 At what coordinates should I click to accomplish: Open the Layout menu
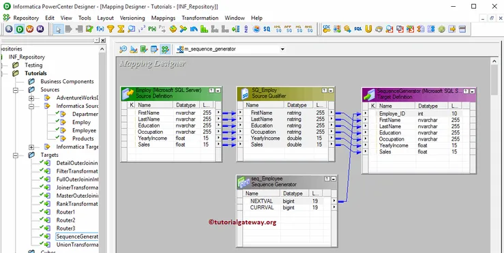pos(106,18)
